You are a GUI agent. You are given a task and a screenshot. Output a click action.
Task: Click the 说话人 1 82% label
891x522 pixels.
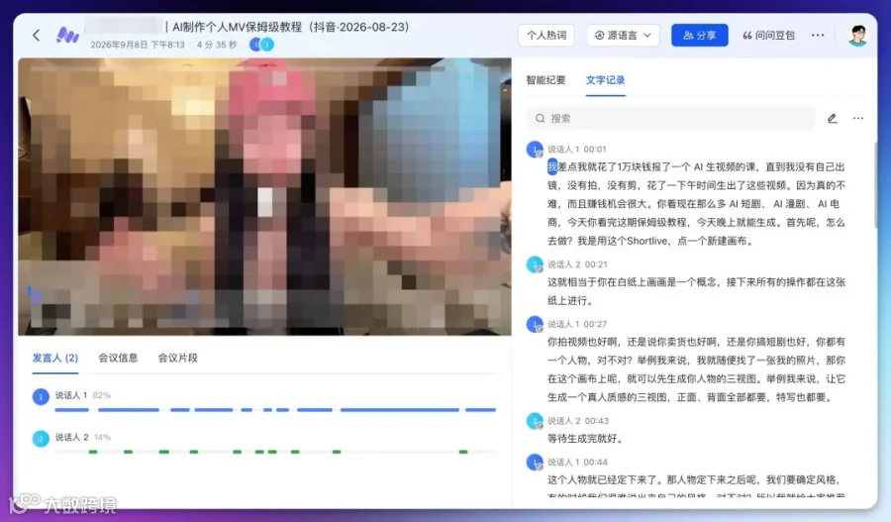[x=83, y=395]
